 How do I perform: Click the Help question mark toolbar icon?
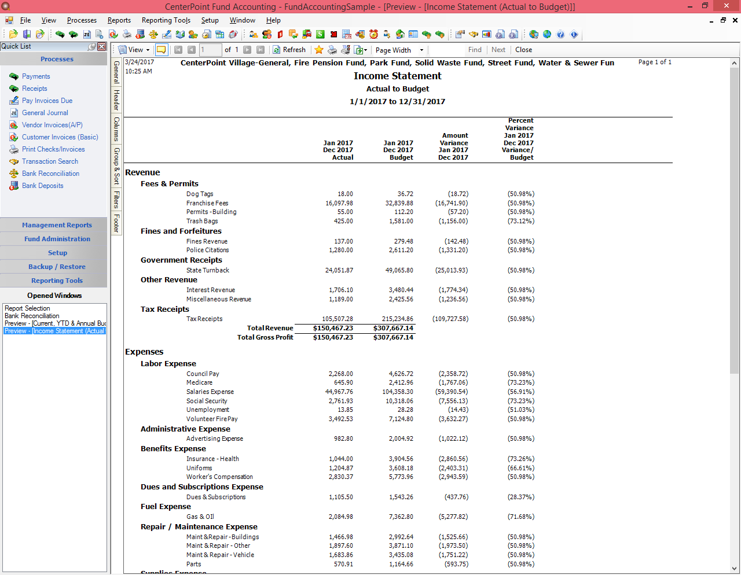pyautogui.click(x=560, y=35)
